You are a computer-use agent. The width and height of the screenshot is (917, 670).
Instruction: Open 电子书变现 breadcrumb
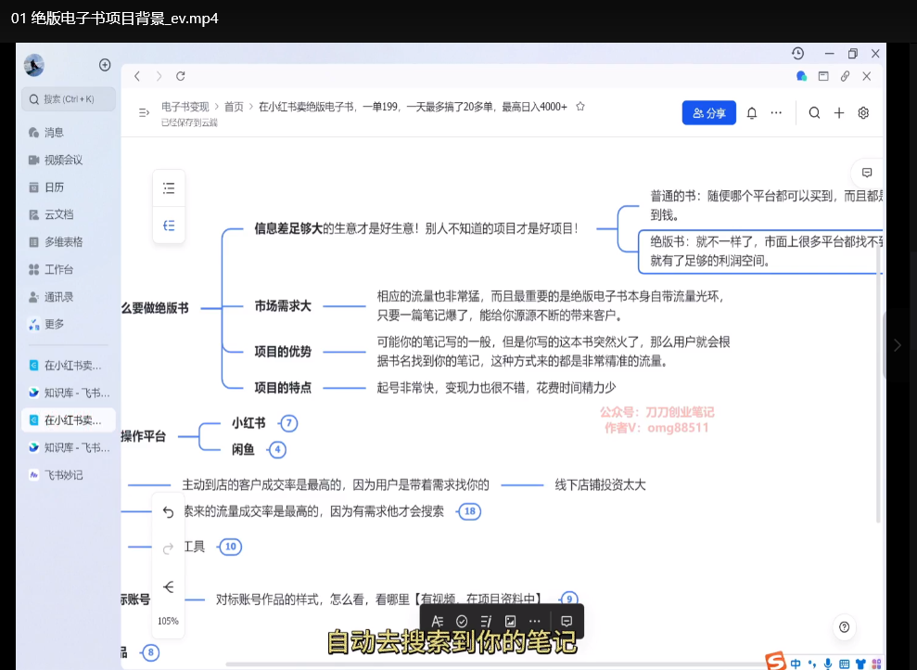pos(185,107)
